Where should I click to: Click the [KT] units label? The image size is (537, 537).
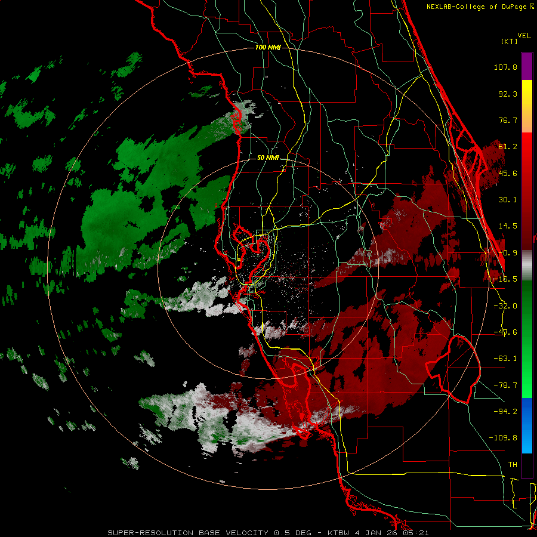510,41
